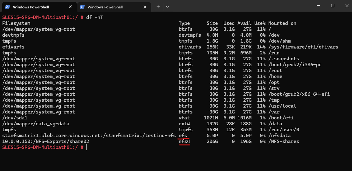Expand the new tab profile dropdown

(x=167, y=7)
